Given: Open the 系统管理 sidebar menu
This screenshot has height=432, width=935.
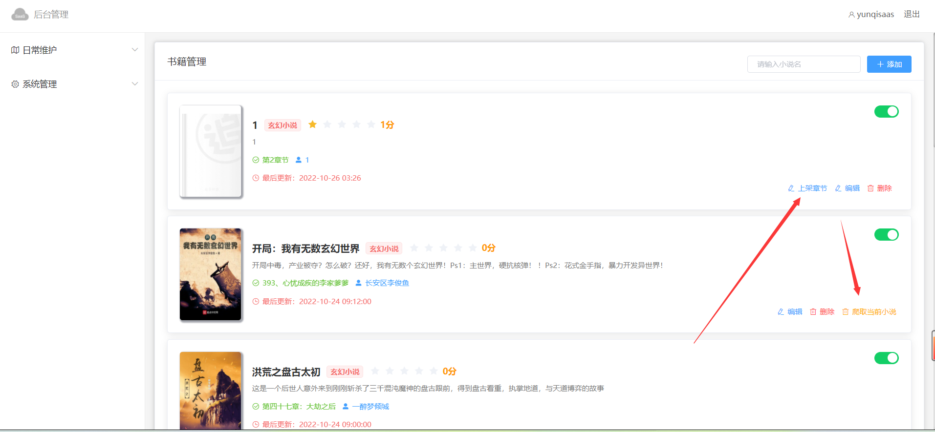Looking at the screenshot, I should pyautogui.click(x=72, y=84).
